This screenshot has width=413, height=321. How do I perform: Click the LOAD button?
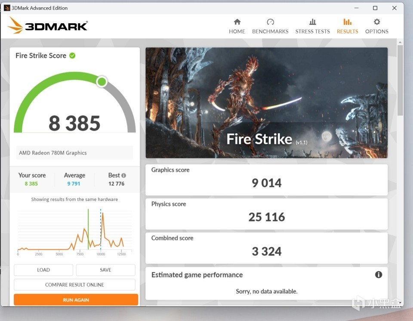point(43,270)
